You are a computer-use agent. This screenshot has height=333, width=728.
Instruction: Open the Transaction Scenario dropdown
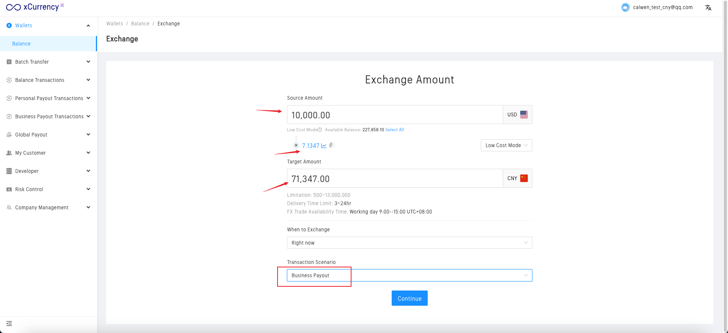point(409,275)
